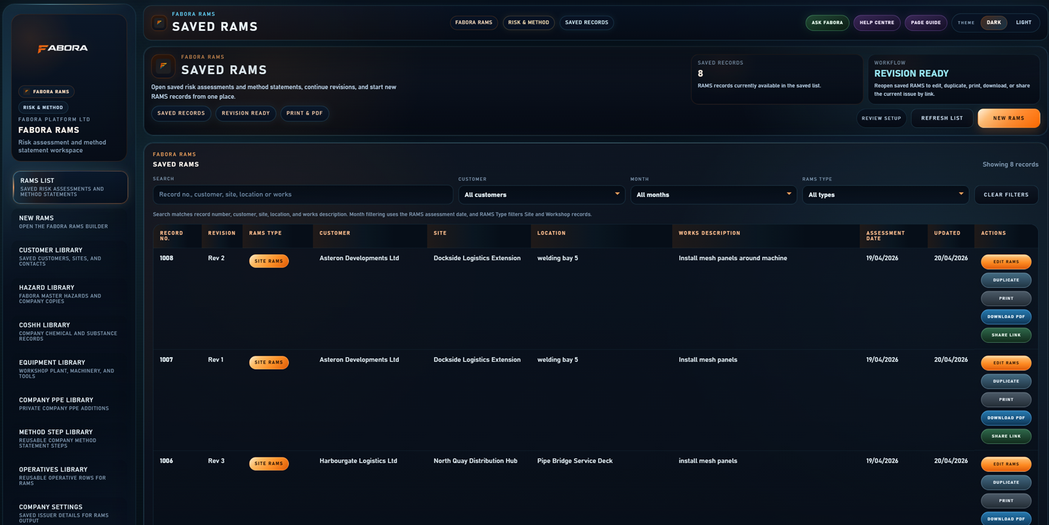Click Refresh List button
1049x525 pixels.
[942, 118]
